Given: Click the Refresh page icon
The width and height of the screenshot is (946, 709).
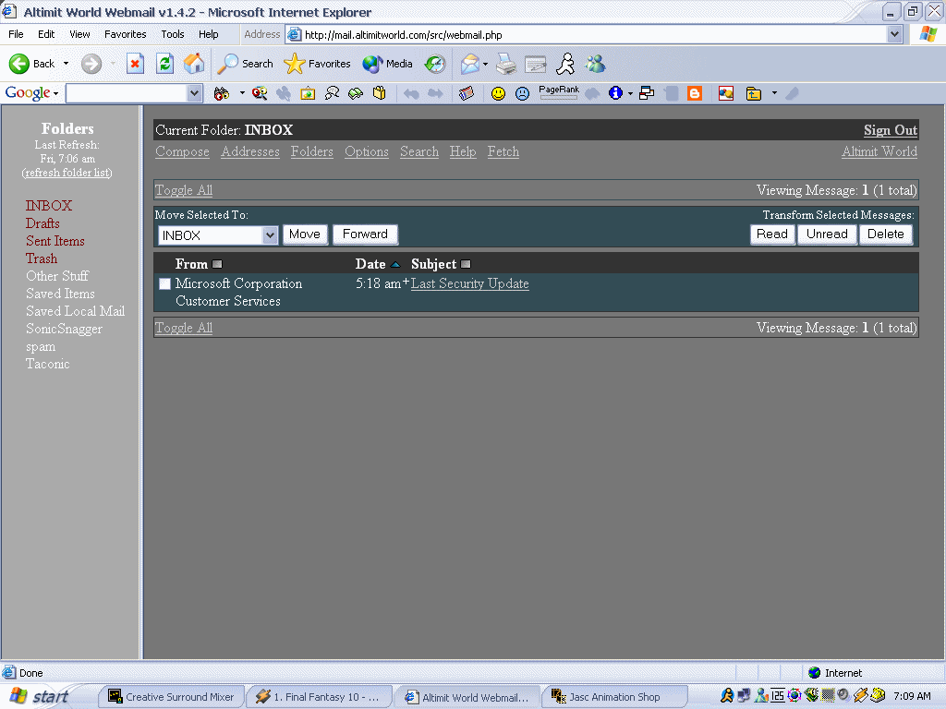Looking at the screenshot, I should [164, 64].
